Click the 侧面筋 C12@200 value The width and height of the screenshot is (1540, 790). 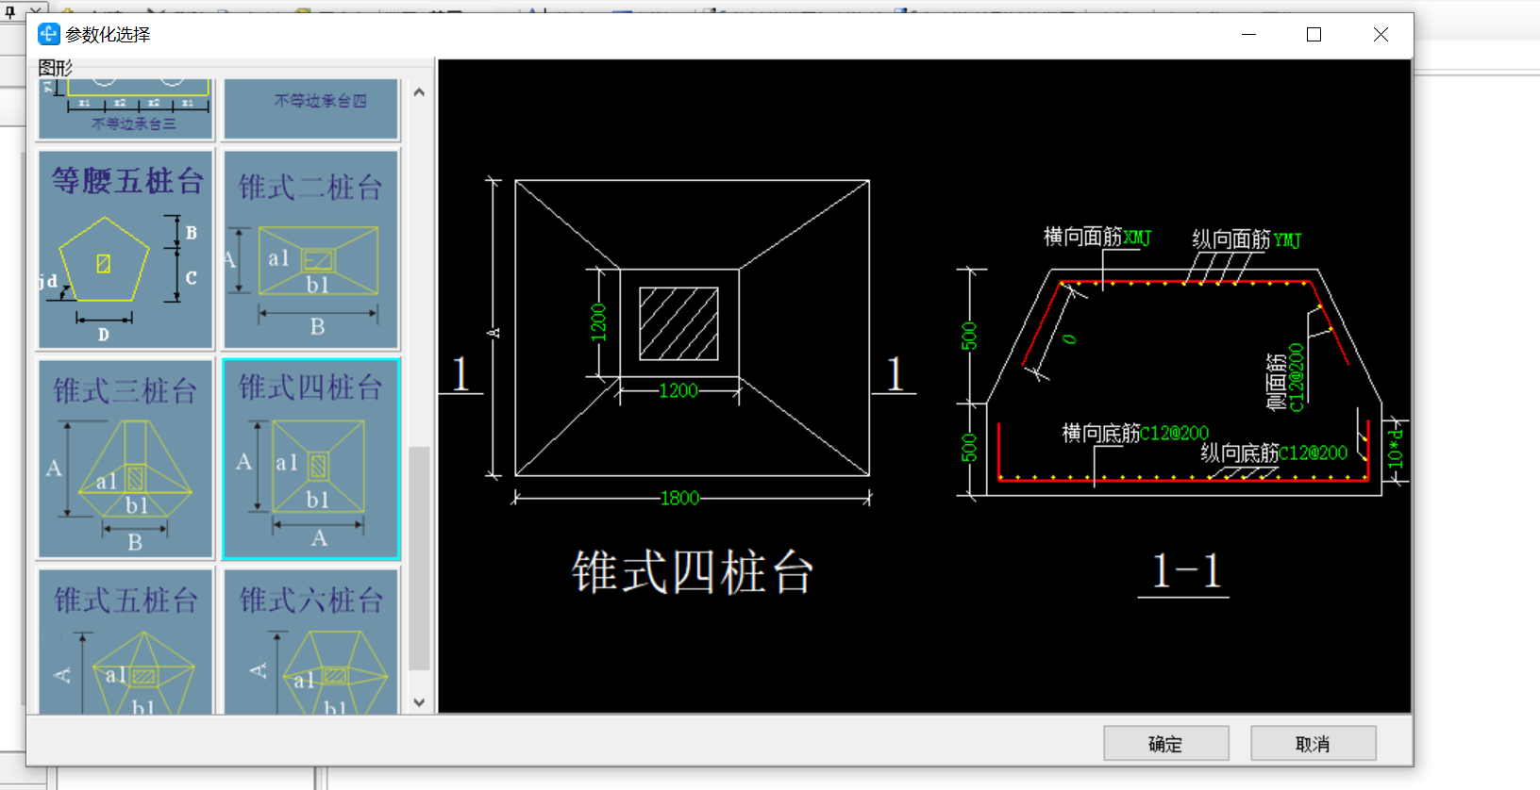pyautogui.click(x=1296, y=377)
